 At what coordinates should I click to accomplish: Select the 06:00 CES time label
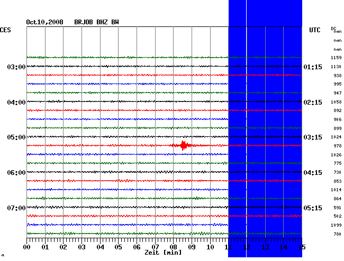point(16,173)
